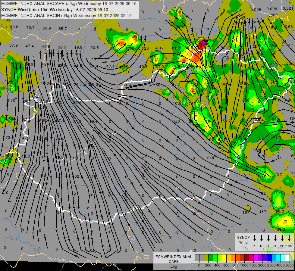Image resolution: width=295 pixels, height=271 pixels.
Task: Click the map value 102
Action: (x=76, y=176)
